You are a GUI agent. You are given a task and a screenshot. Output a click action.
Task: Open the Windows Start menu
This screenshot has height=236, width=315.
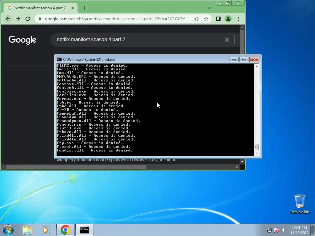[x=8, y=230]
